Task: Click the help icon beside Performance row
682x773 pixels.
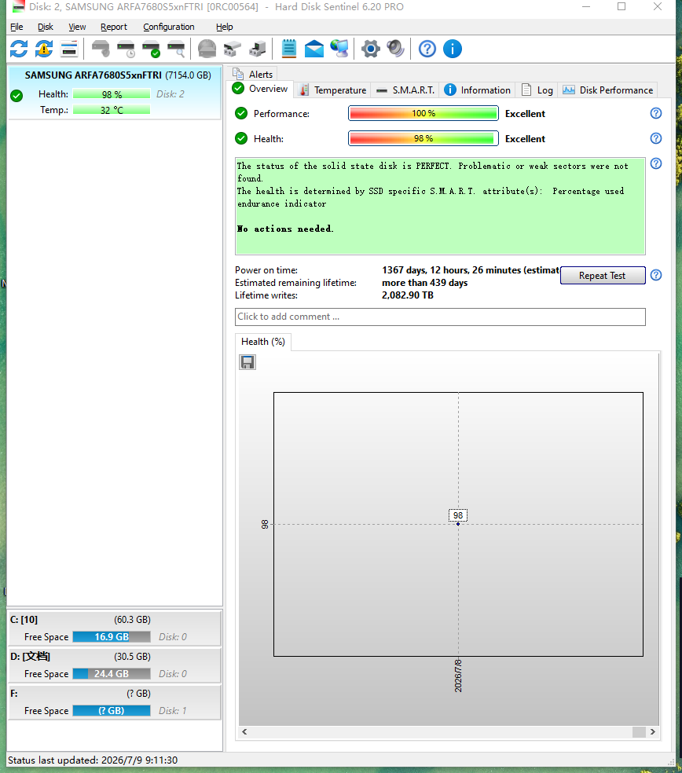Action: click(656, 113)
